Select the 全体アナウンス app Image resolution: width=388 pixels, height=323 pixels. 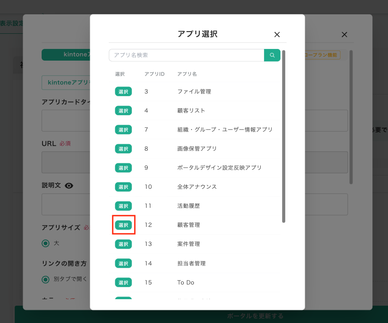click(123, 187)
